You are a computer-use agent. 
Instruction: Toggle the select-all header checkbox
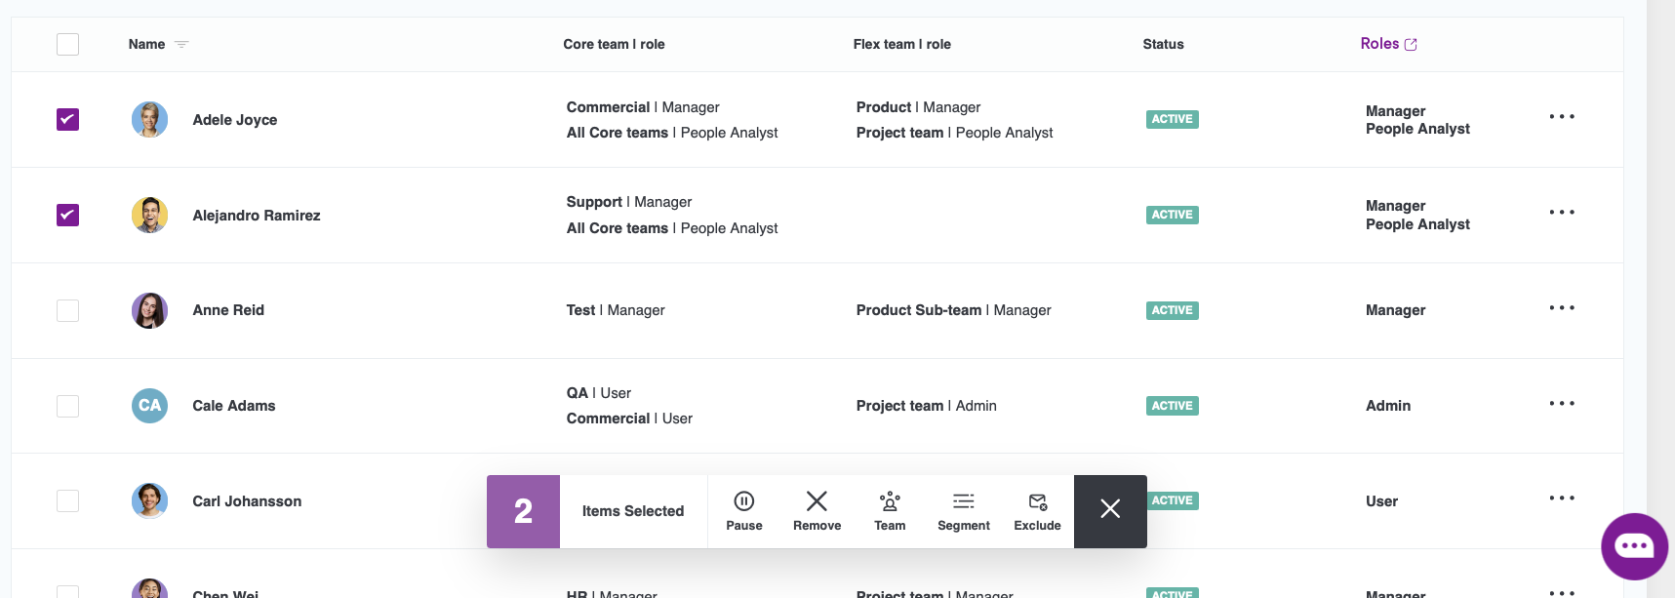coord(67,44)
